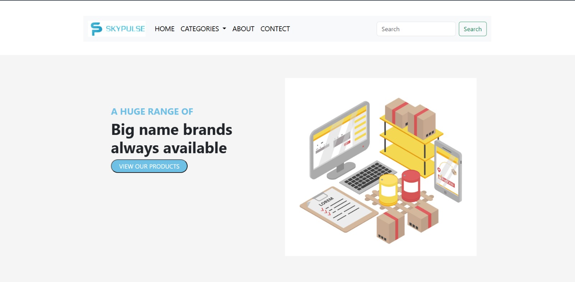Click the A HUGE RANGE OF subheading
This screenshot has height=282, width=575.
tap(152, 112)
